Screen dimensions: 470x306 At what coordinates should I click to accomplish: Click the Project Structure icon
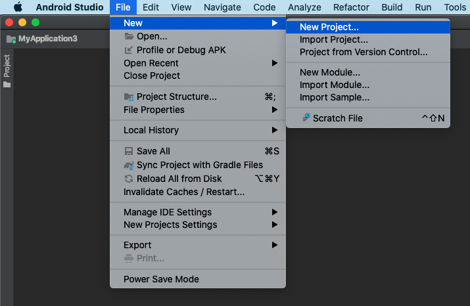point(129,97)
